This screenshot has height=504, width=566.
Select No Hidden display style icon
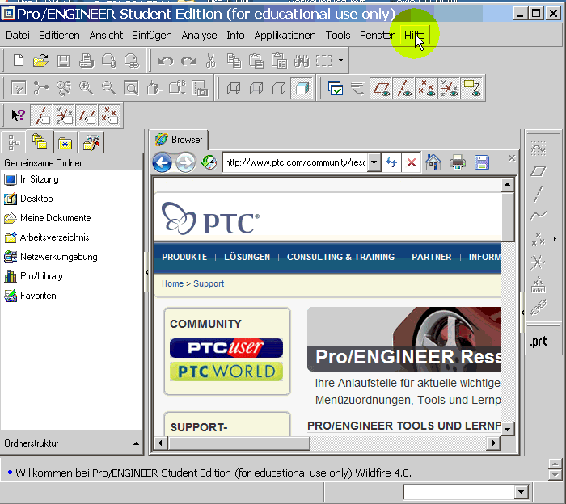click(279, 88)
